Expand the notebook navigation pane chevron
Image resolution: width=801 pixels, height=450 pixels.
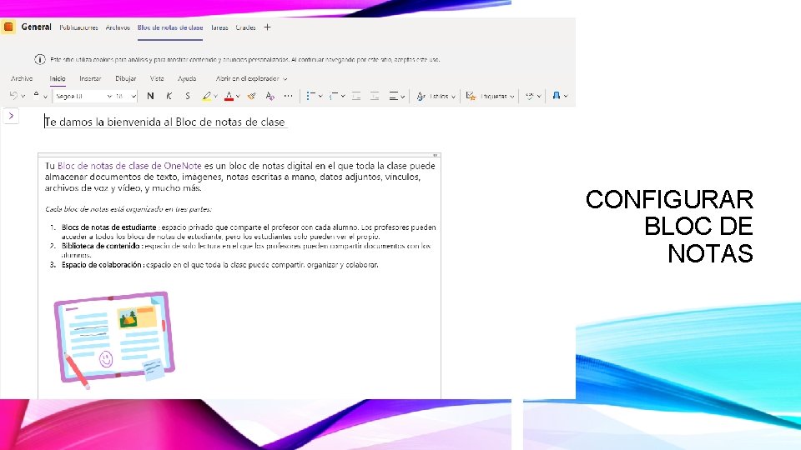point(11,116)
